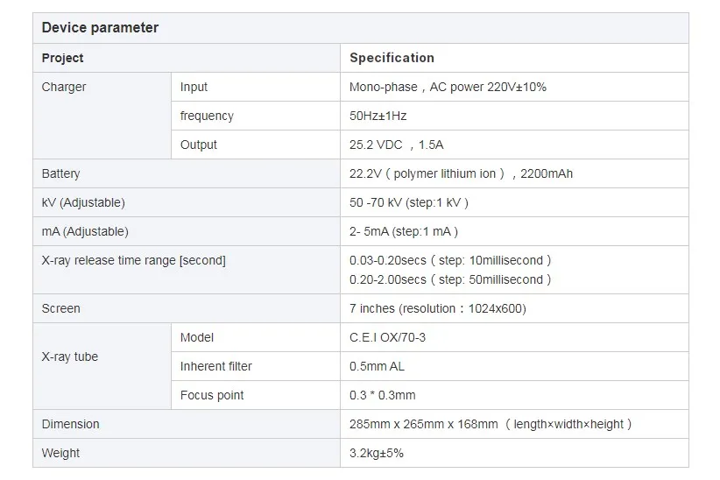Select the 50Hz±1Hz frequency value
The height and width of the screenshot is (480, 720).
point(378,116)
